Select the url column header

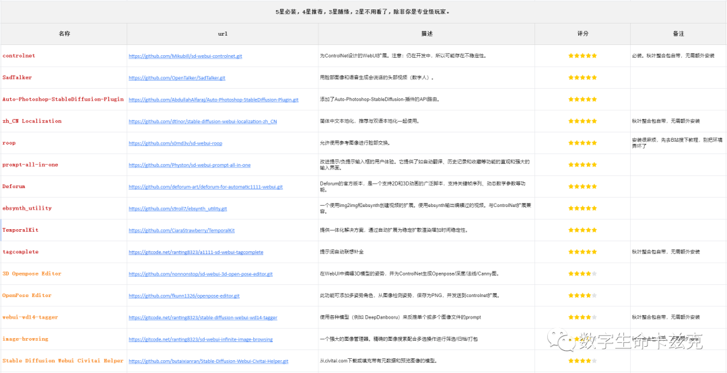pos(223,34)
